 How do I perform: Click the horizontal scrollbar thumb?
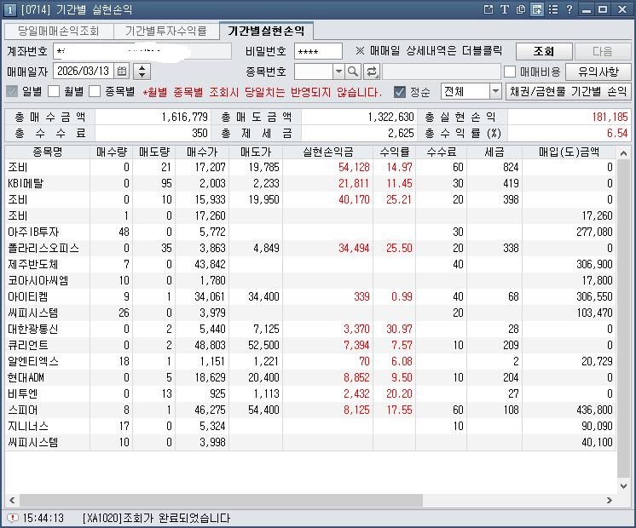(x=221, y=500)
